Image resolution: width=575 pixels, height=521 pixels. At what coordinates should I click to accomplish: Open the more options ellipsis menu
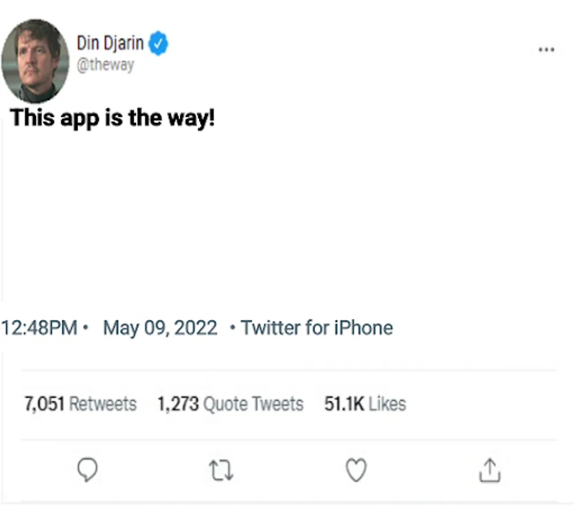click(546, 50)
